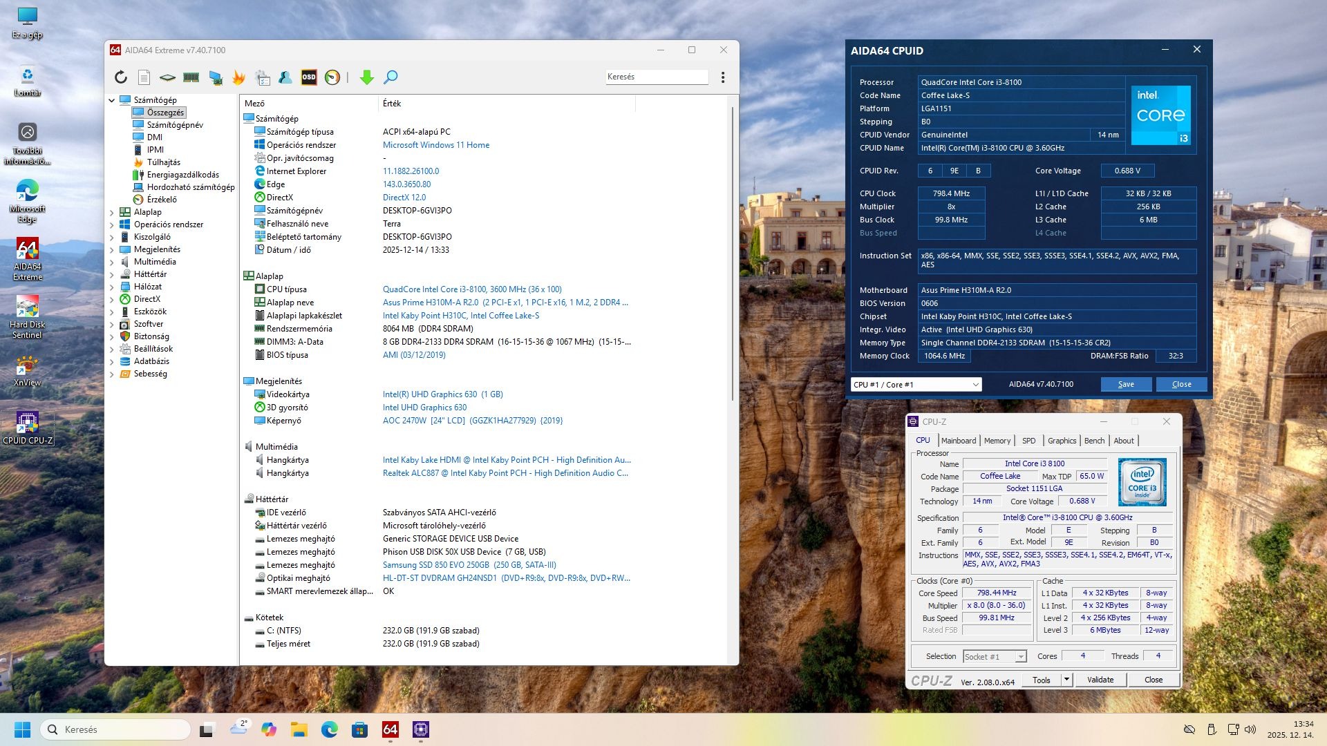Click the magnifier search icon in toolbar
The height and width of the screenshot is (746, 1327).
pos(390,77)
